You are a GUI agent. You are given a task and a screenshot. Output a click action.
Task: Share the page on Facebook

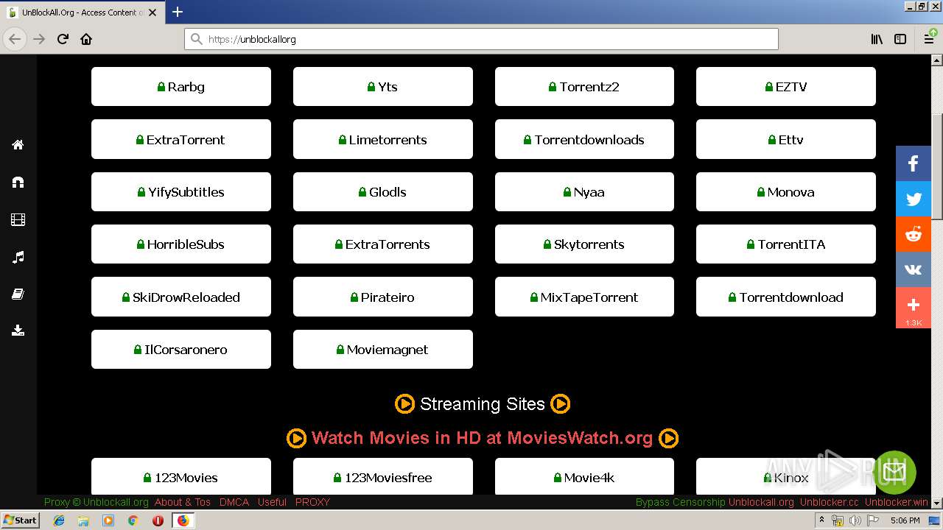point(914,163)
